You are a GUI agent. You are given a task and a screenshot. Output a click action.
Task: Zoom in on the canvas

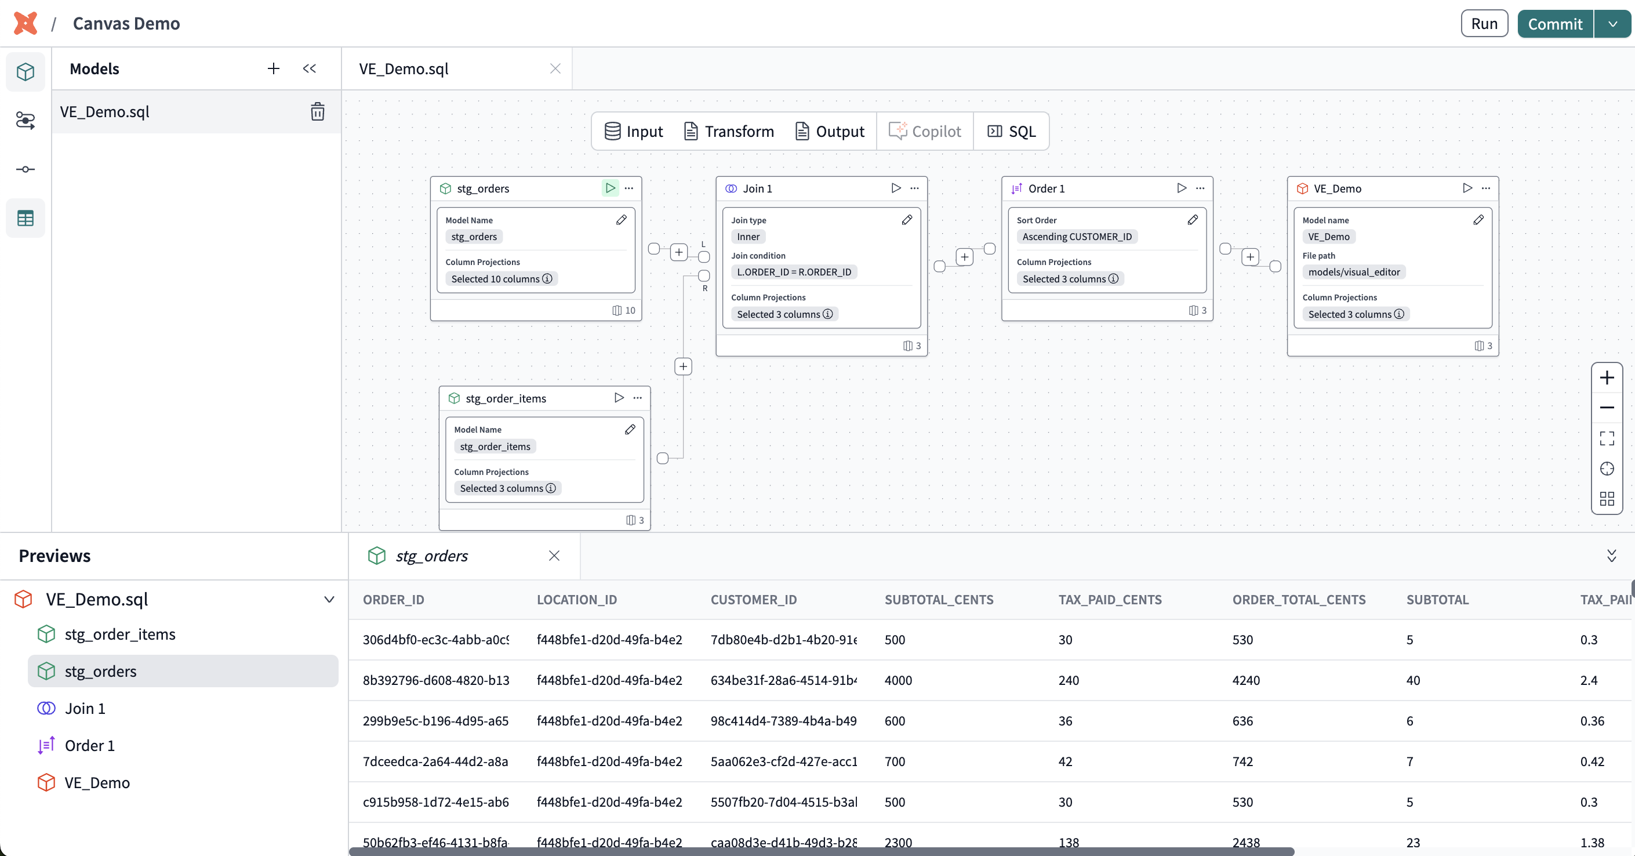pyautogui.click(x=1607, y=377)
